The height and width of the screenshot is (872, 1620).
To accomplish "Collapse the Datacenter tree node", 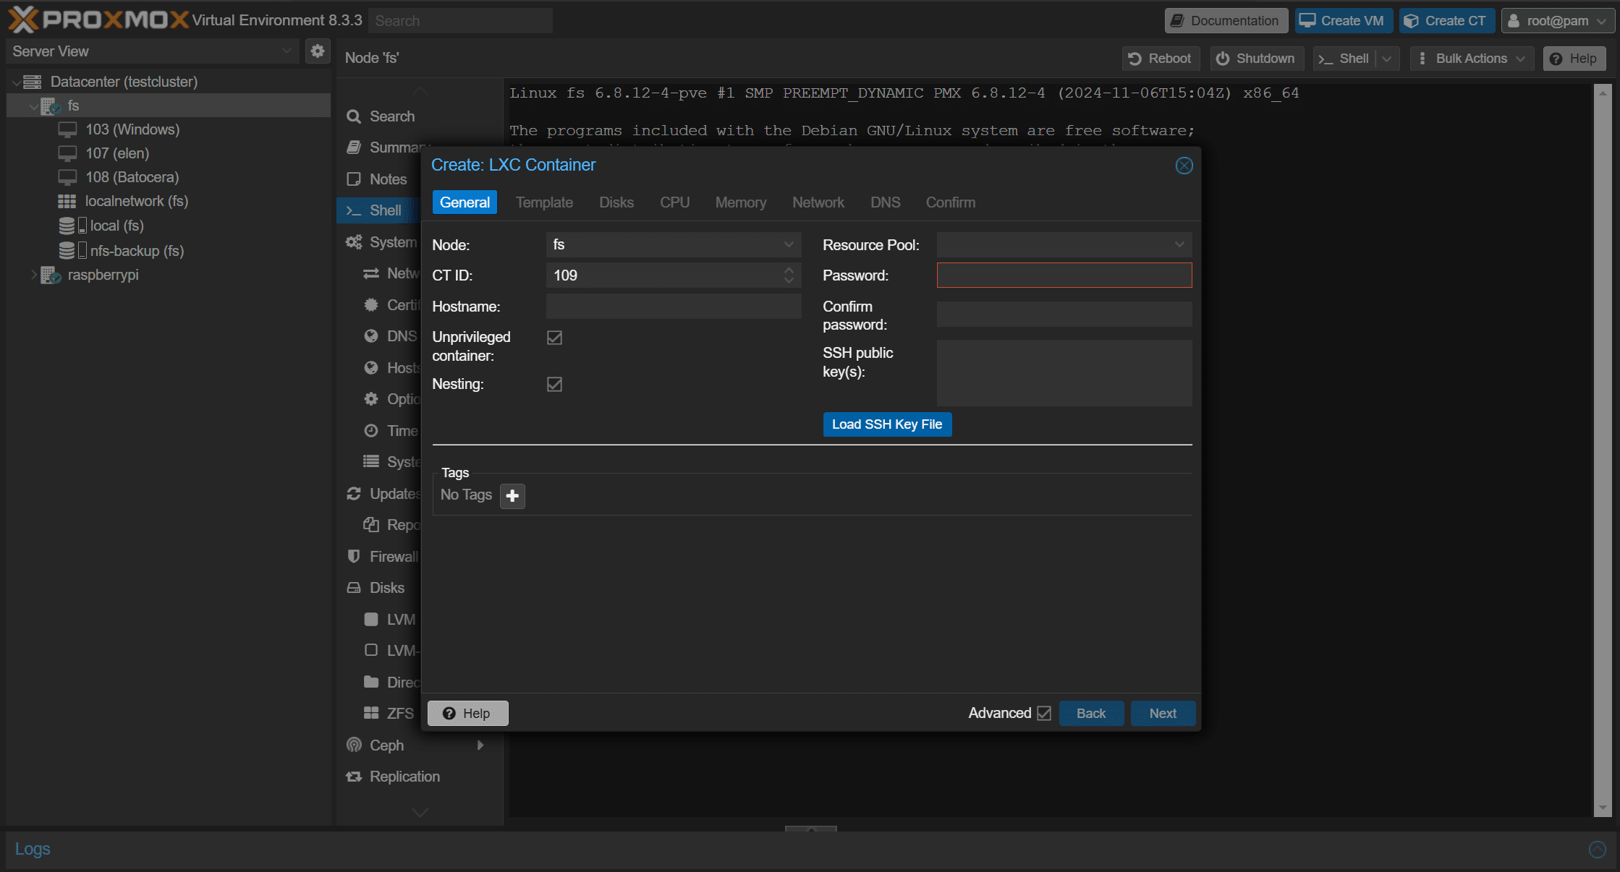I will tap(16, 82).
